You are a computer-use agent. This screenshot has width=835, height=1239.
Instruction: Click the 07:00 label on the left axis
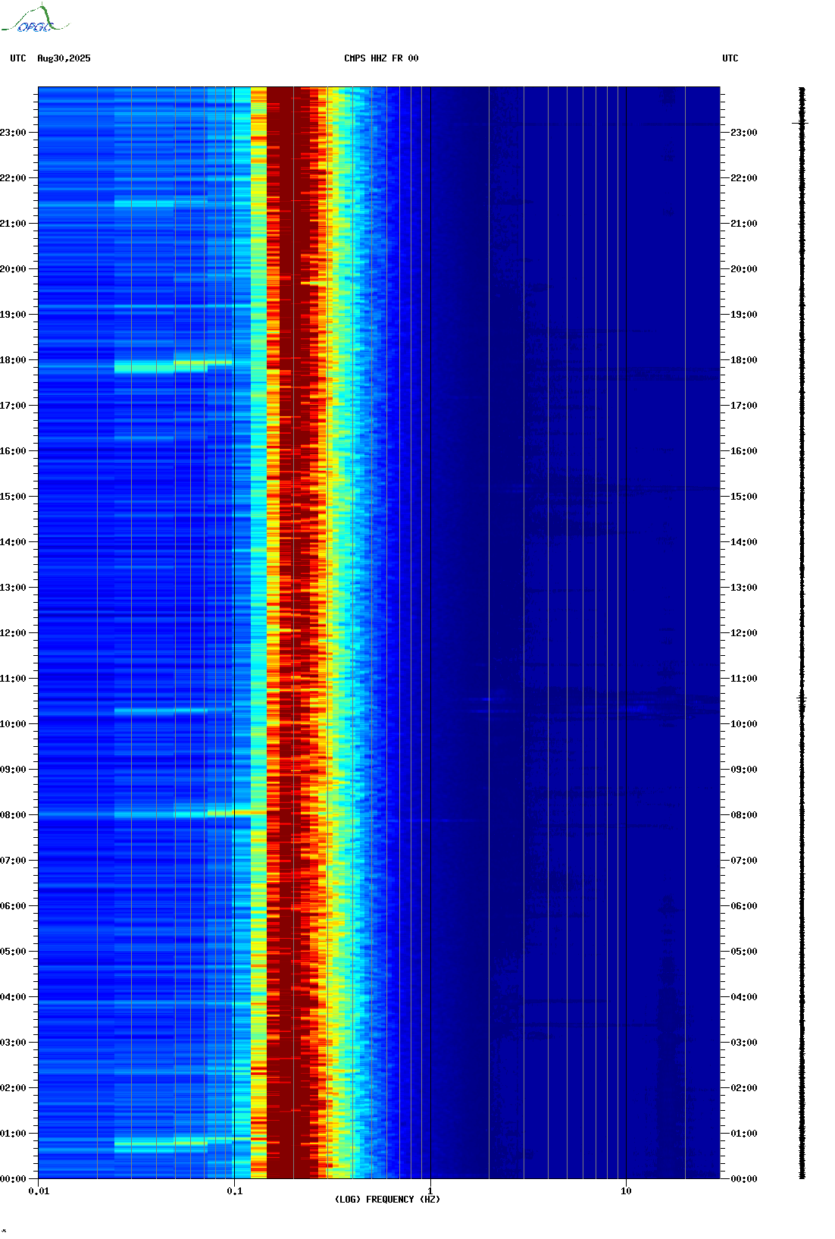click(x=13, y=861)
